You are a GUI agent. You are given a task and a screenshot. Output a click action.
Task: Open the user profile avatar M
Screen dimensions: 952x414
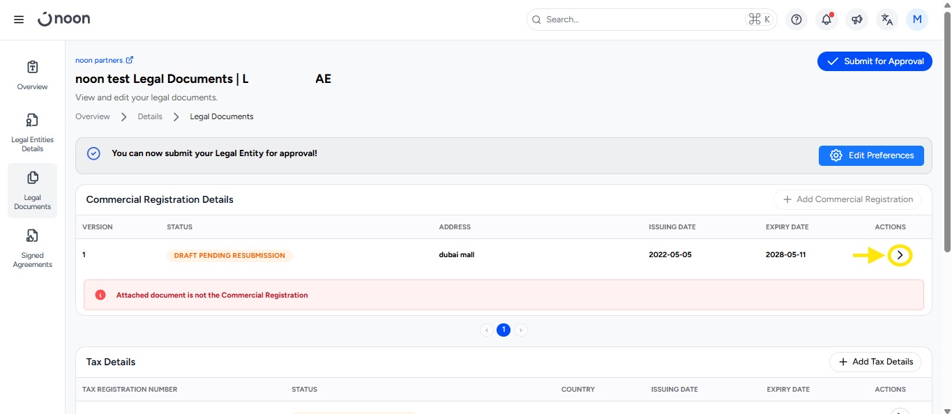coord(916,20)
